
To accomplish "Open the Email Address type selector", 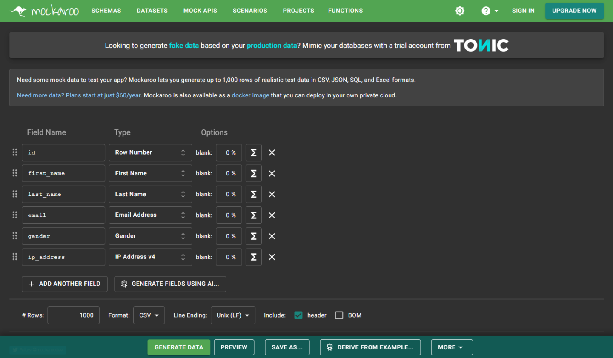I will [x=150, y=215].
